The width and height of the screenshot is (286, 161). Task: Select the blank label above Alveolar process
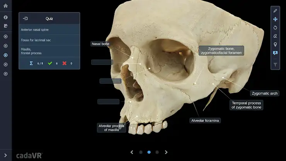[x=108, y=102]
